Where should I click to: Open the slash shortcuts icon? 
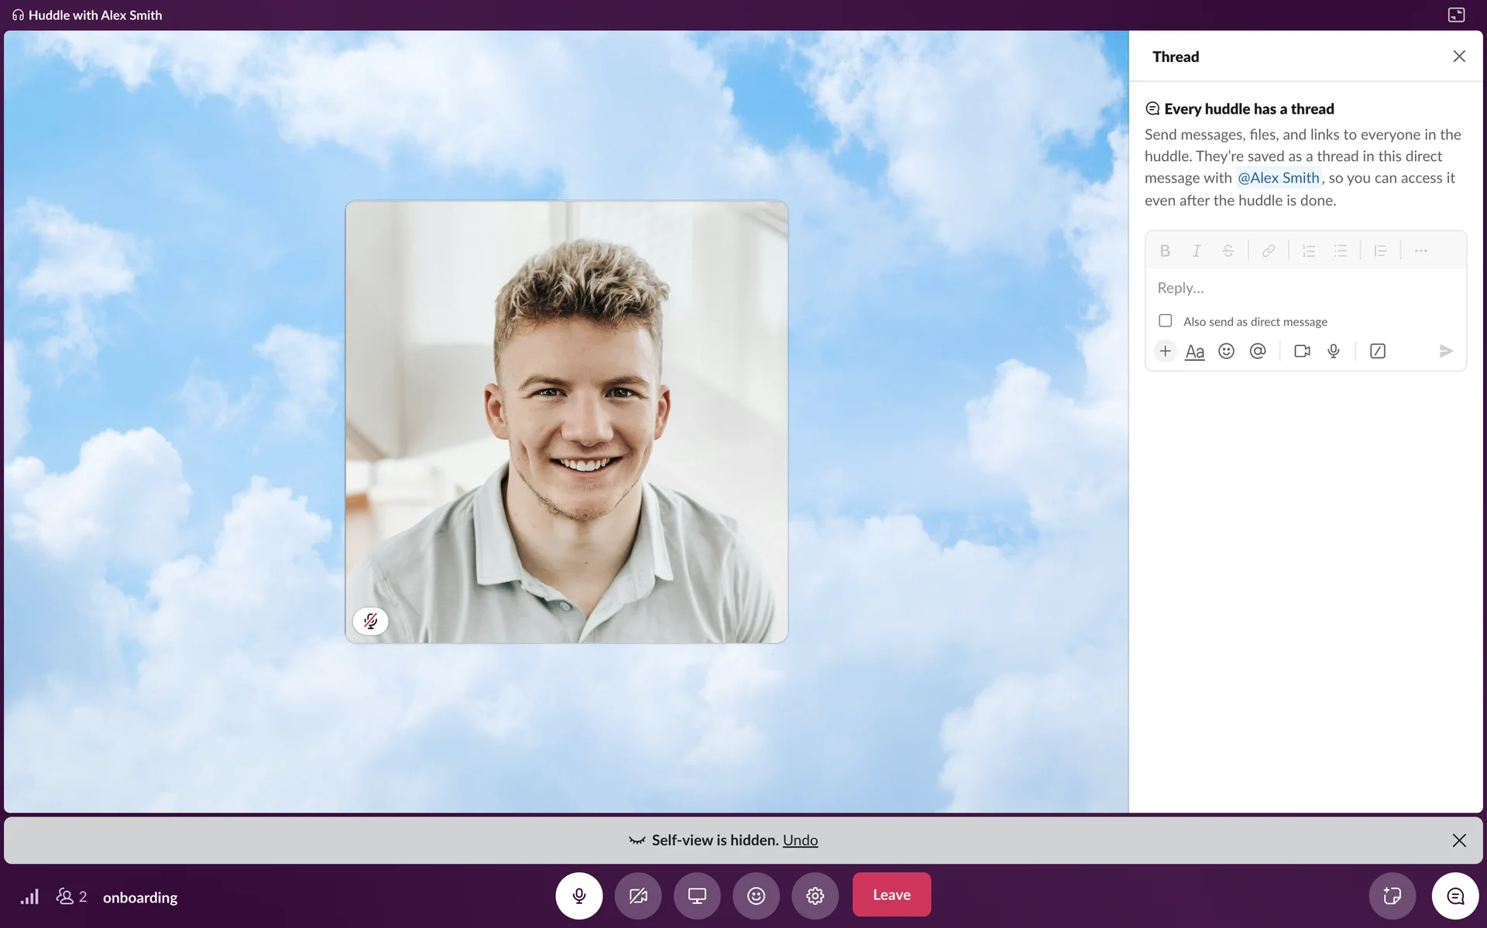pyautogui.click(x=1378, y=351)
